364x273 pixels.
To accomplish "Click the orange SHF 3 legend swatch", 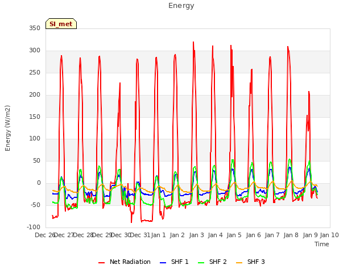I will click(x=239, y=263).
